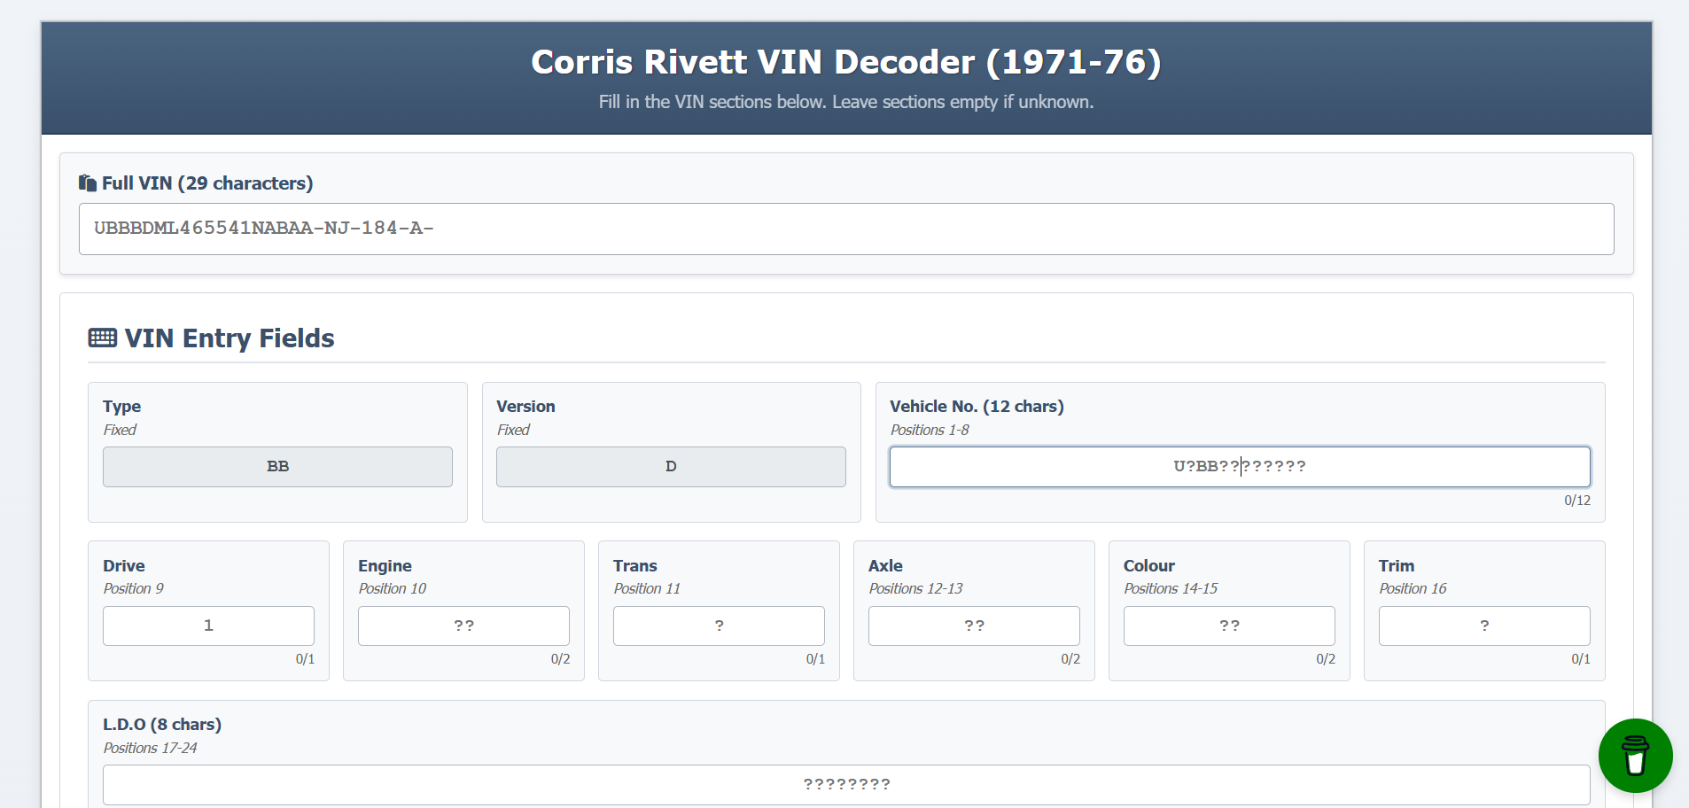Click the paste icon beside Full VIN
Screen dimensions: 1689x808
click(x=87, y=183)
